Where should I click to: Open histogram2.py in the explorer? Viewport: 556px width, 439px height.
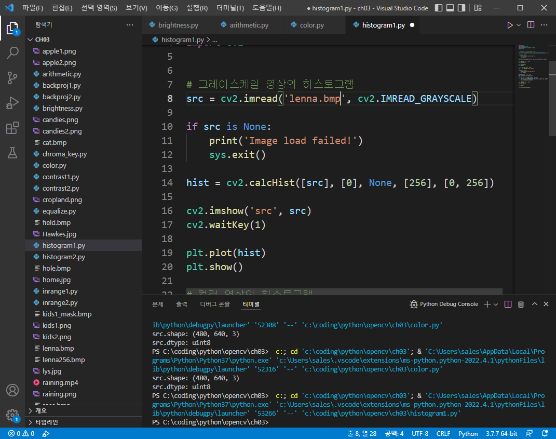(64, 257)
